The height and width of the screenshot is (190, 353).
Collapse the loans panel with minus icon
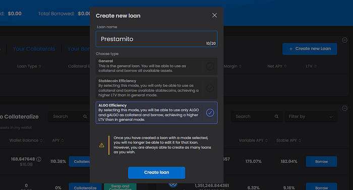tap(344, 40)
